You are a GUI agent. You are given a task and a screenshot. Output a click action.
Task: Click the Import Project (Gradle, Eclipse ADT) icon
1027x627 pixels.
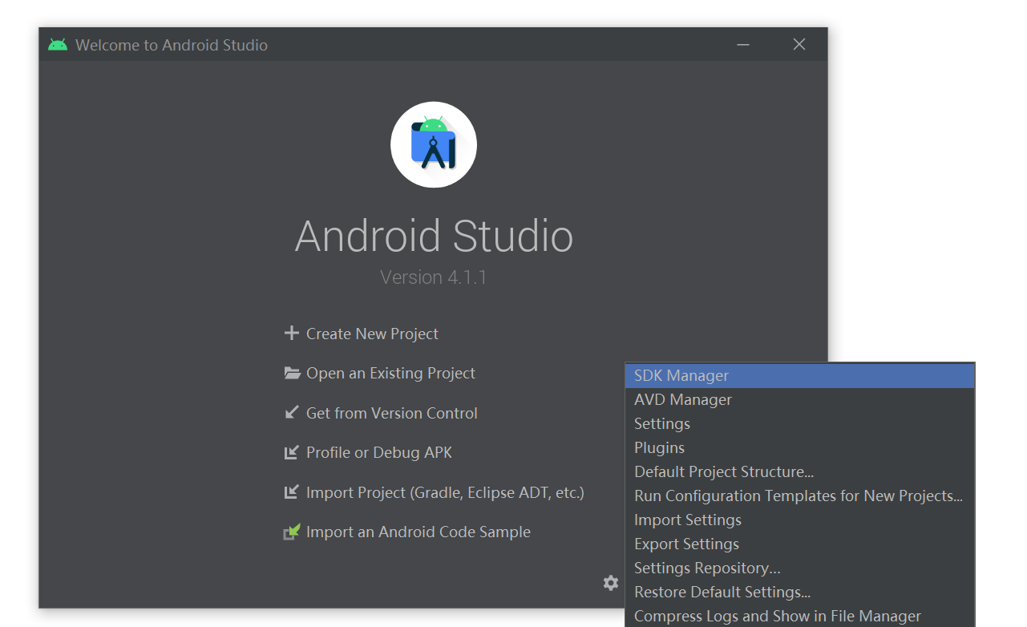click(x=292, y=491)
